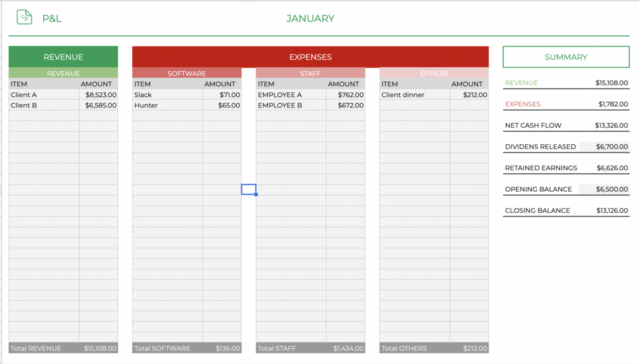Viewport: 639px width, 364px height.
Task: Click the Client B item cell
Action: [44, 105]
